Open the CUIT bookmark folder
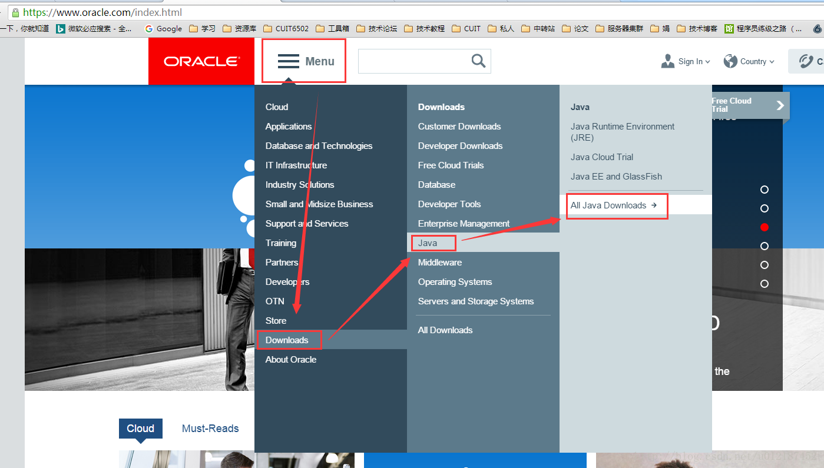Viewport: 824px width, 468px height. coord(466,28)
